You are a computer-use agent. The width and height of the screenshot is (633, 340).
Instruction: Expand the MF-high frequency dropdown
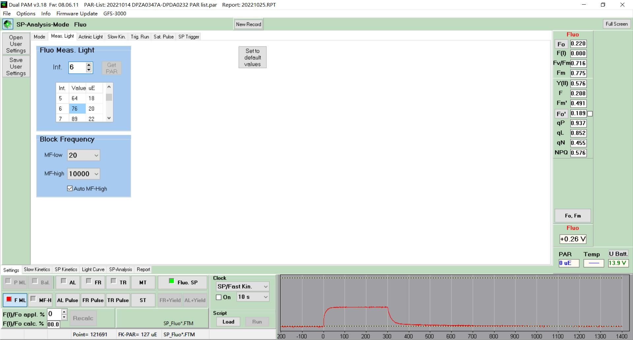point(83,174)
